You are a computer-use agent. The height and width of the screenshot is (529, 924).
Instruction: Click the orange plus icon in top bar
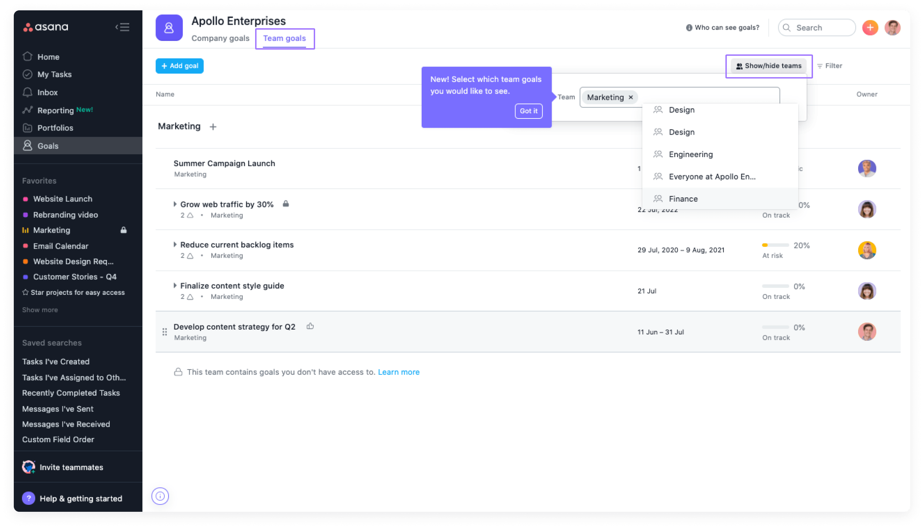tap(870, 27)
